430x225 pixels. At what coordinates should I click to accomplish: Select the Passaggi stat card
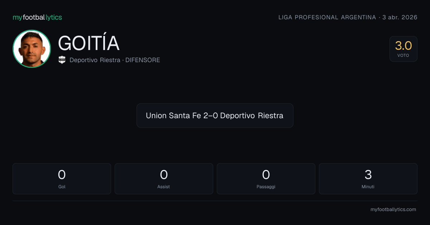coord(266,179)
